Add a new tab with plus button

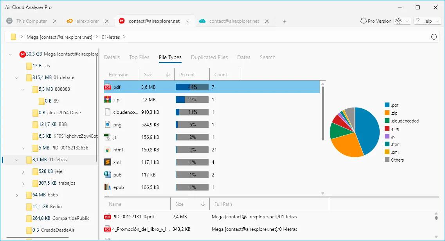(285, 21)
